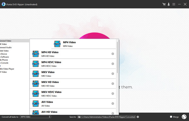Select the TV Video category
Viewport: 189px width, 121px height.
pos(3,72)
